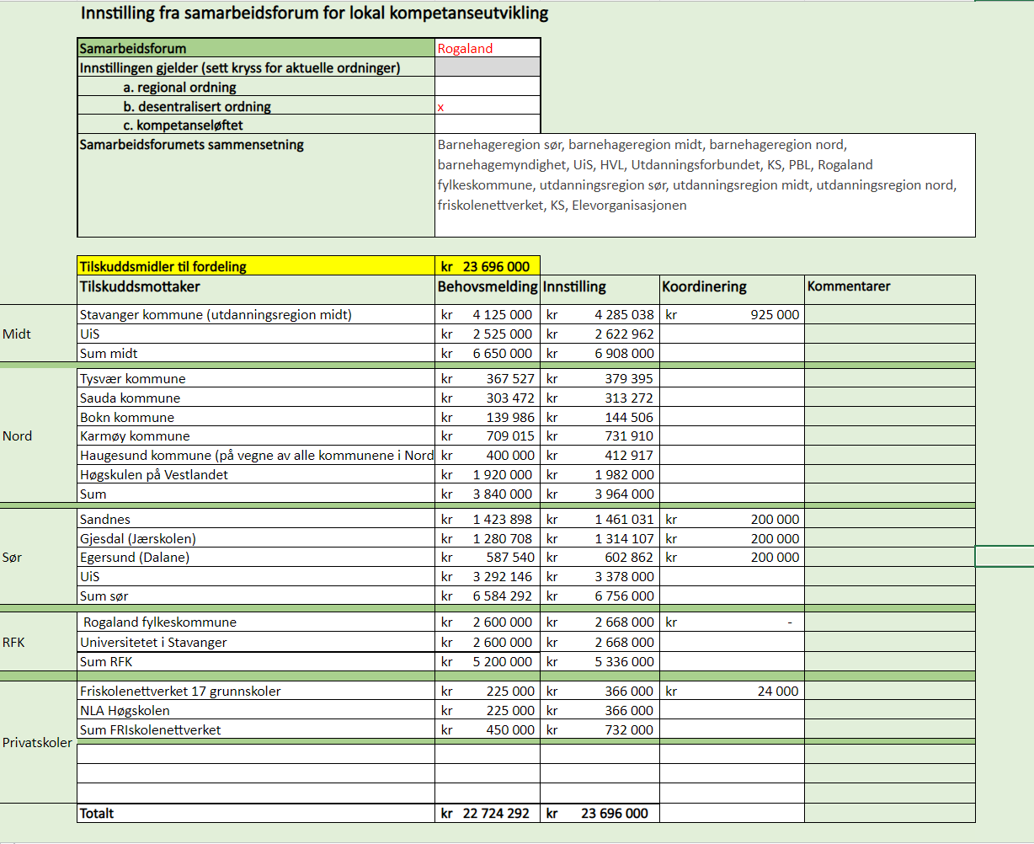Select the title 'Innstilling fra samarbeidsforum' heading
The height and width of the screenshot is (844, 1034).
point(314,14)
